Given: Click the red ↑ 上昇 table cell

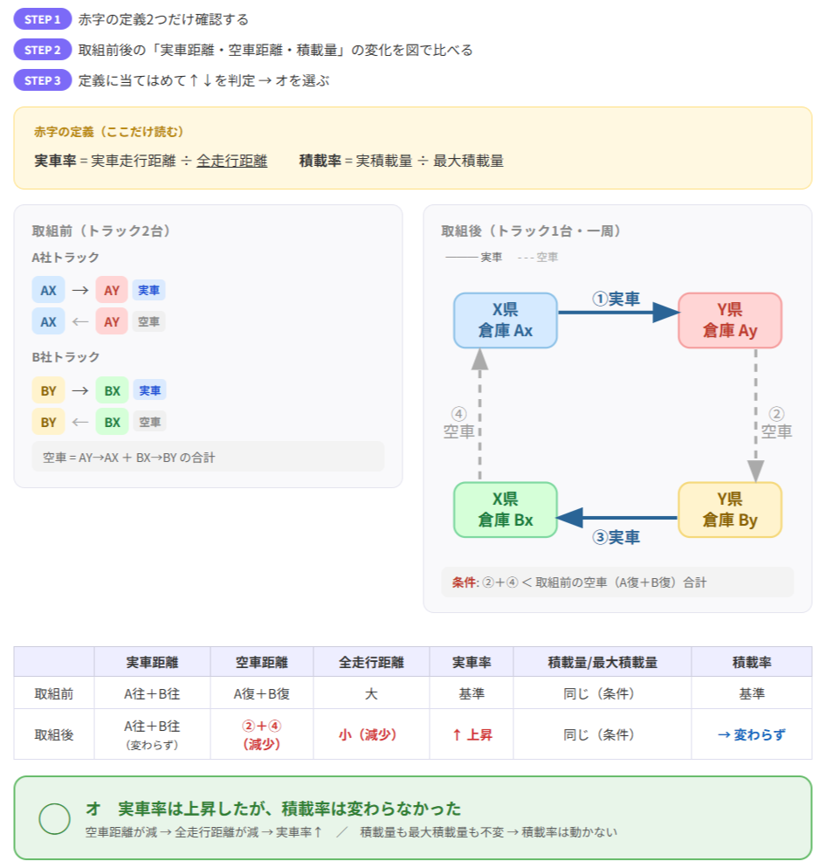Looking at the screenshot, I should 471,734.
